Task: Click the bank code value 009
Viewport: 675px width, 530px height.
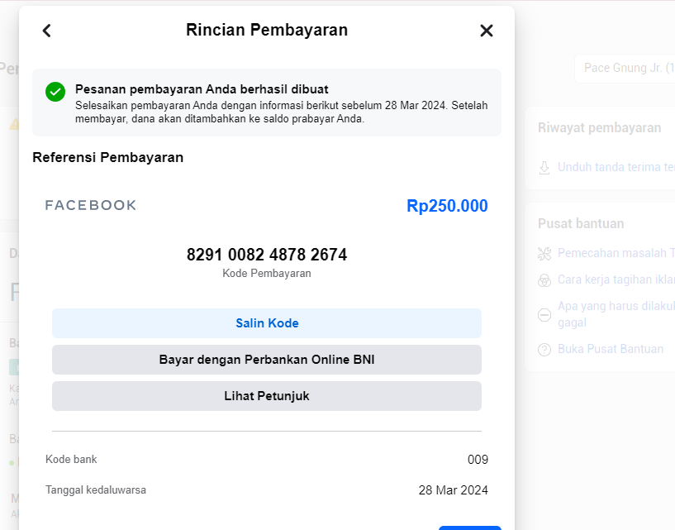Action: coord(478,460)
